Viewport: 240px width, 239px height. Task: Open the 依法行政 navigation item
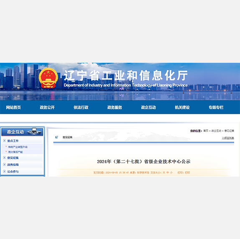[81, 107]
